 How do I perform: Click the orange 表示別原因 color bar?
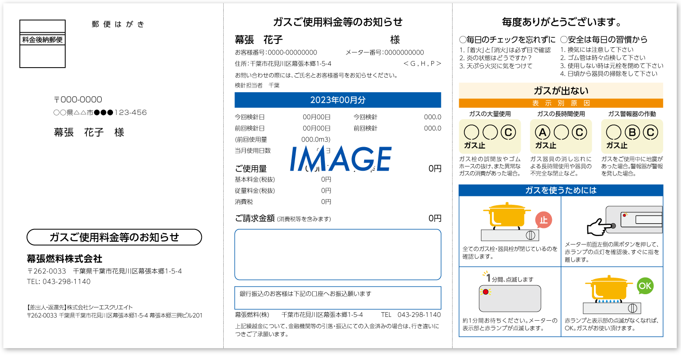[561, 103]
